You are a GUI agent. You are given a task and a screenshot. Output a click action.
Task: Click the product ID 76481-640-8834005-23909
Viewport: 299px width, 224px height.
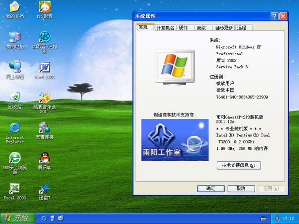[242, 97]
